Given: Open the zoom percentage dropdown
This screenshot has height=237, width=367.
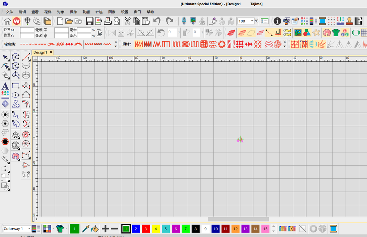Looking at the screenshot, I should point(252,21).
